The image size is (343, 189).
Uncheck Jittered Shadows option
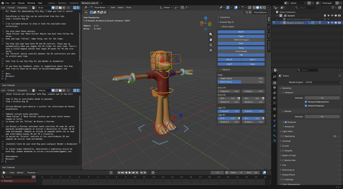pyautogui.click(x=306, y=106)
